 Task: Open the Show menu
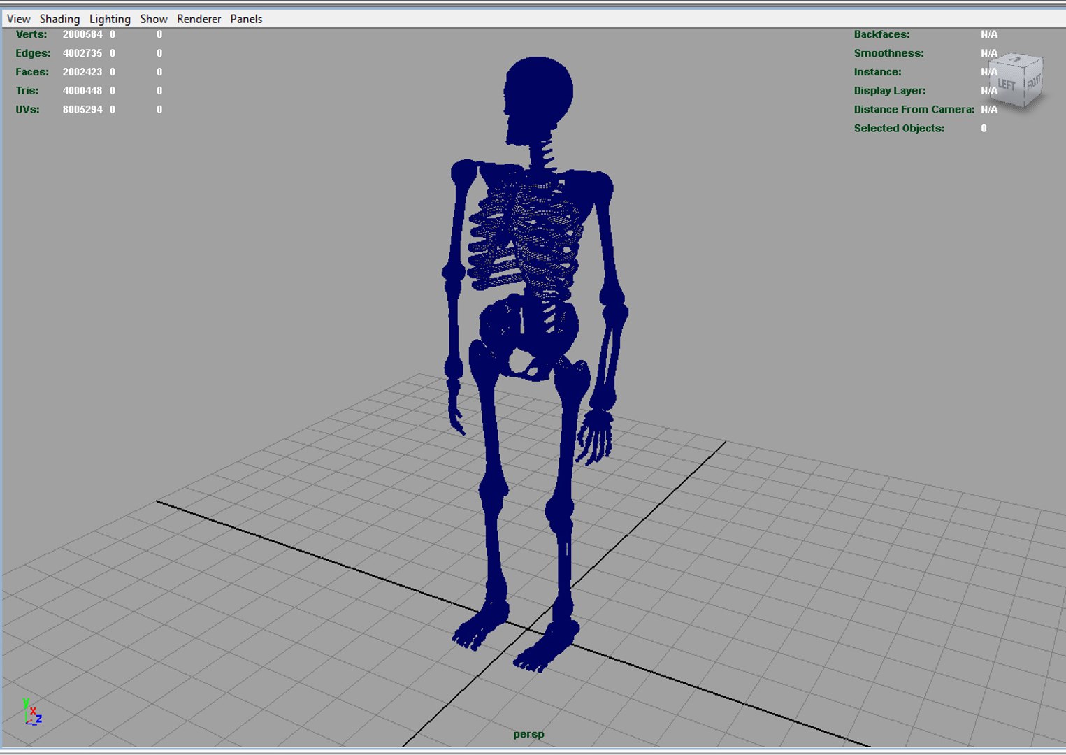click(x=154, y=19)
